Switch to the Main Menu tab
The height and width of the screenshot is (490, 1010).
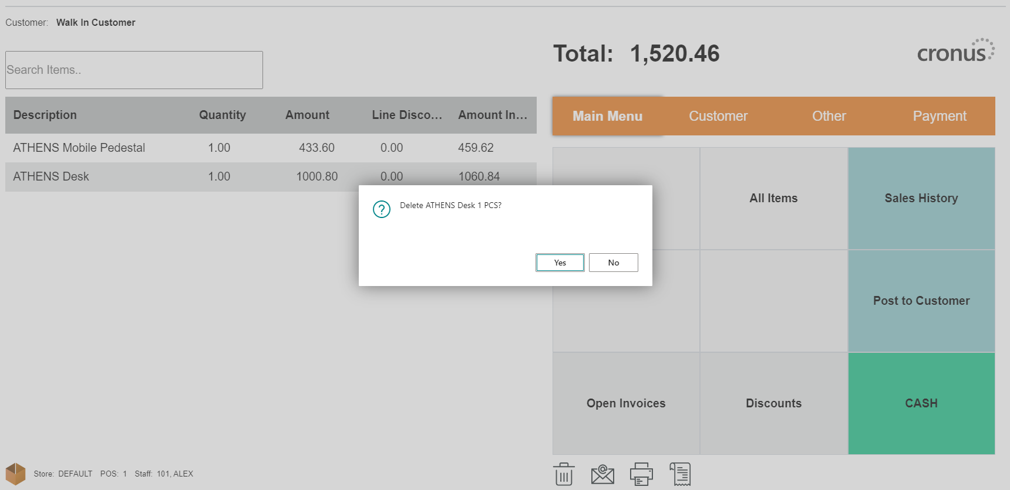coord(607,116)
